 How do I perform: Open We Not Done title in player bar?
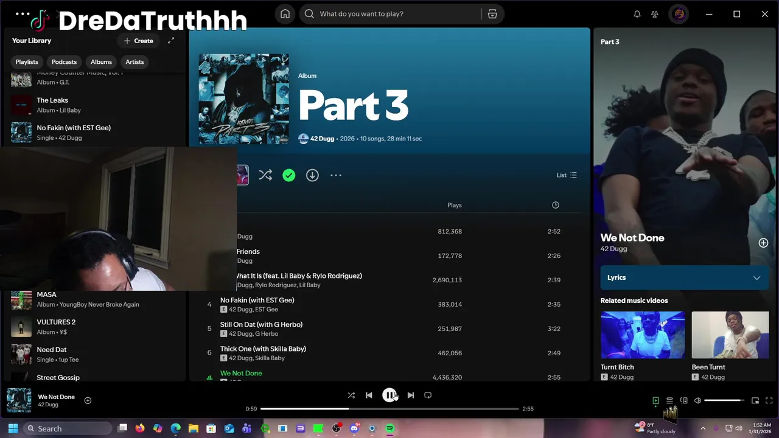coord(56,397)
